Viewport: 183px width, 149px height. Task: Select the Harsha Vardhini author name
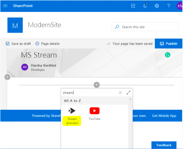(43, 65)
